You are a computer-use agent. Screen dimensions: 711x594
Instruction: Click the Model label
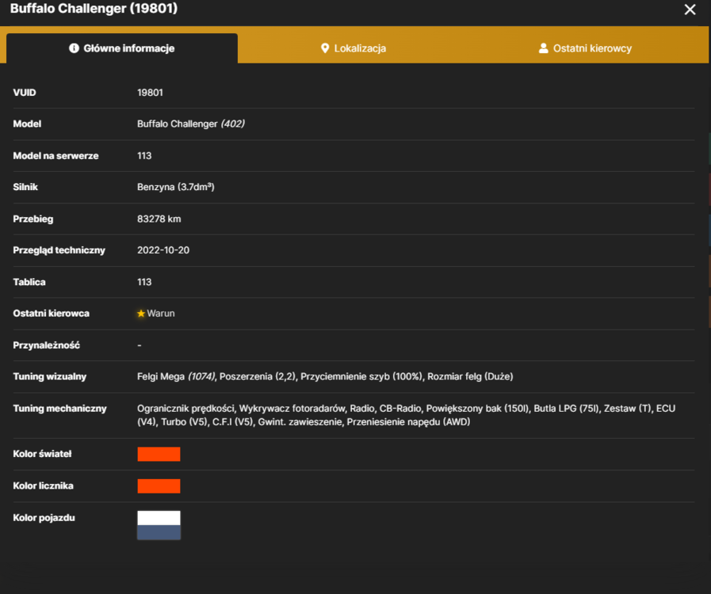[27, 124]
